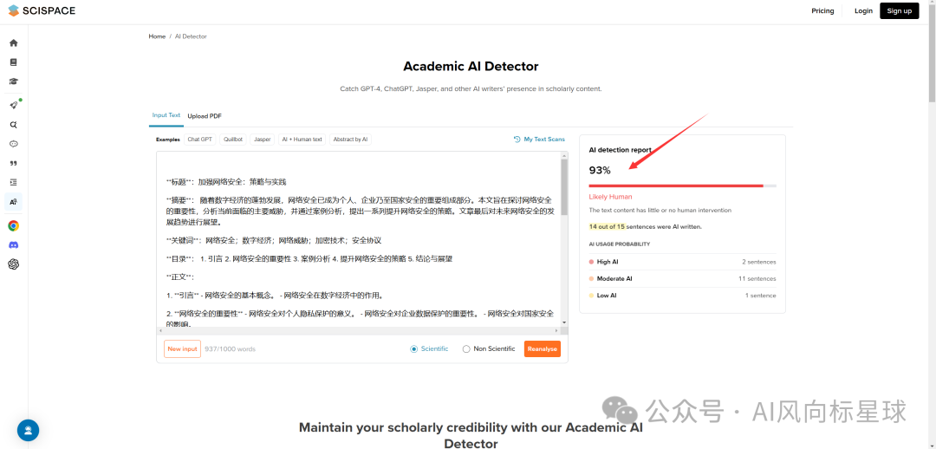Viewport: 936px width, 449px height.
Task: Click inside the text input area
Action: [x=359, y=239]
